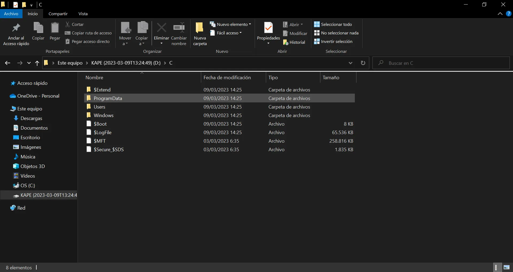Open the recent locations dropdown arrow
This screenshot has height=272, width=513.
pos(29,63)
